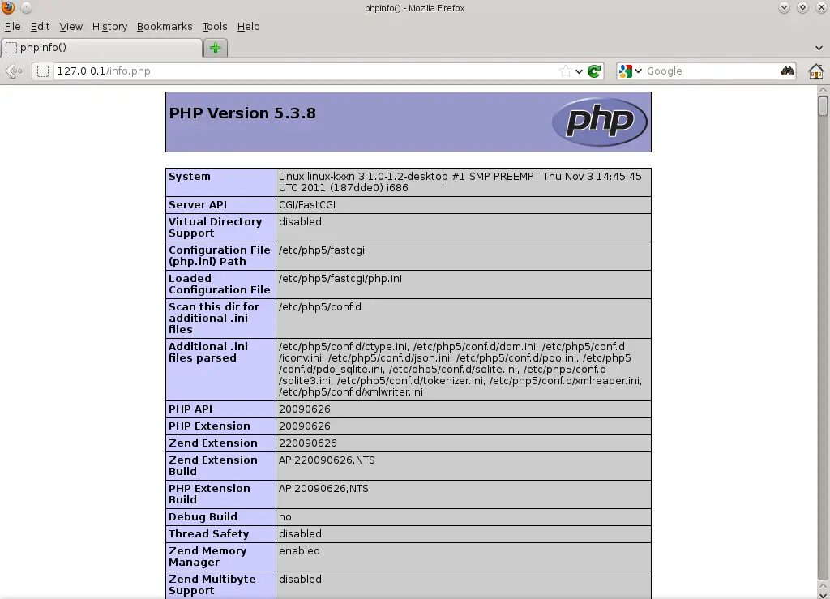
Task: Select the phpinfo() tab
Action: pos(101,48)
